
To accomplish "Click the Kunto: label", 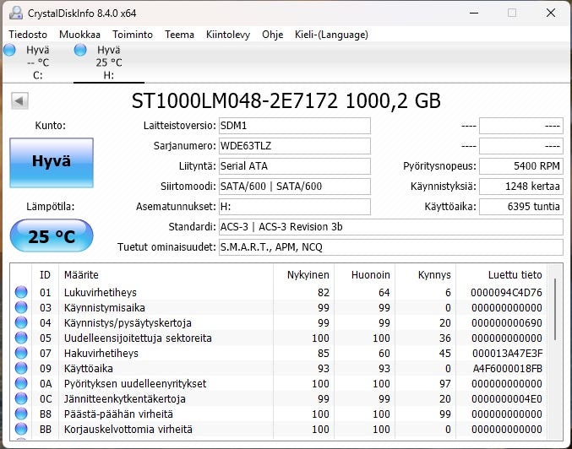I will point(51,126).
